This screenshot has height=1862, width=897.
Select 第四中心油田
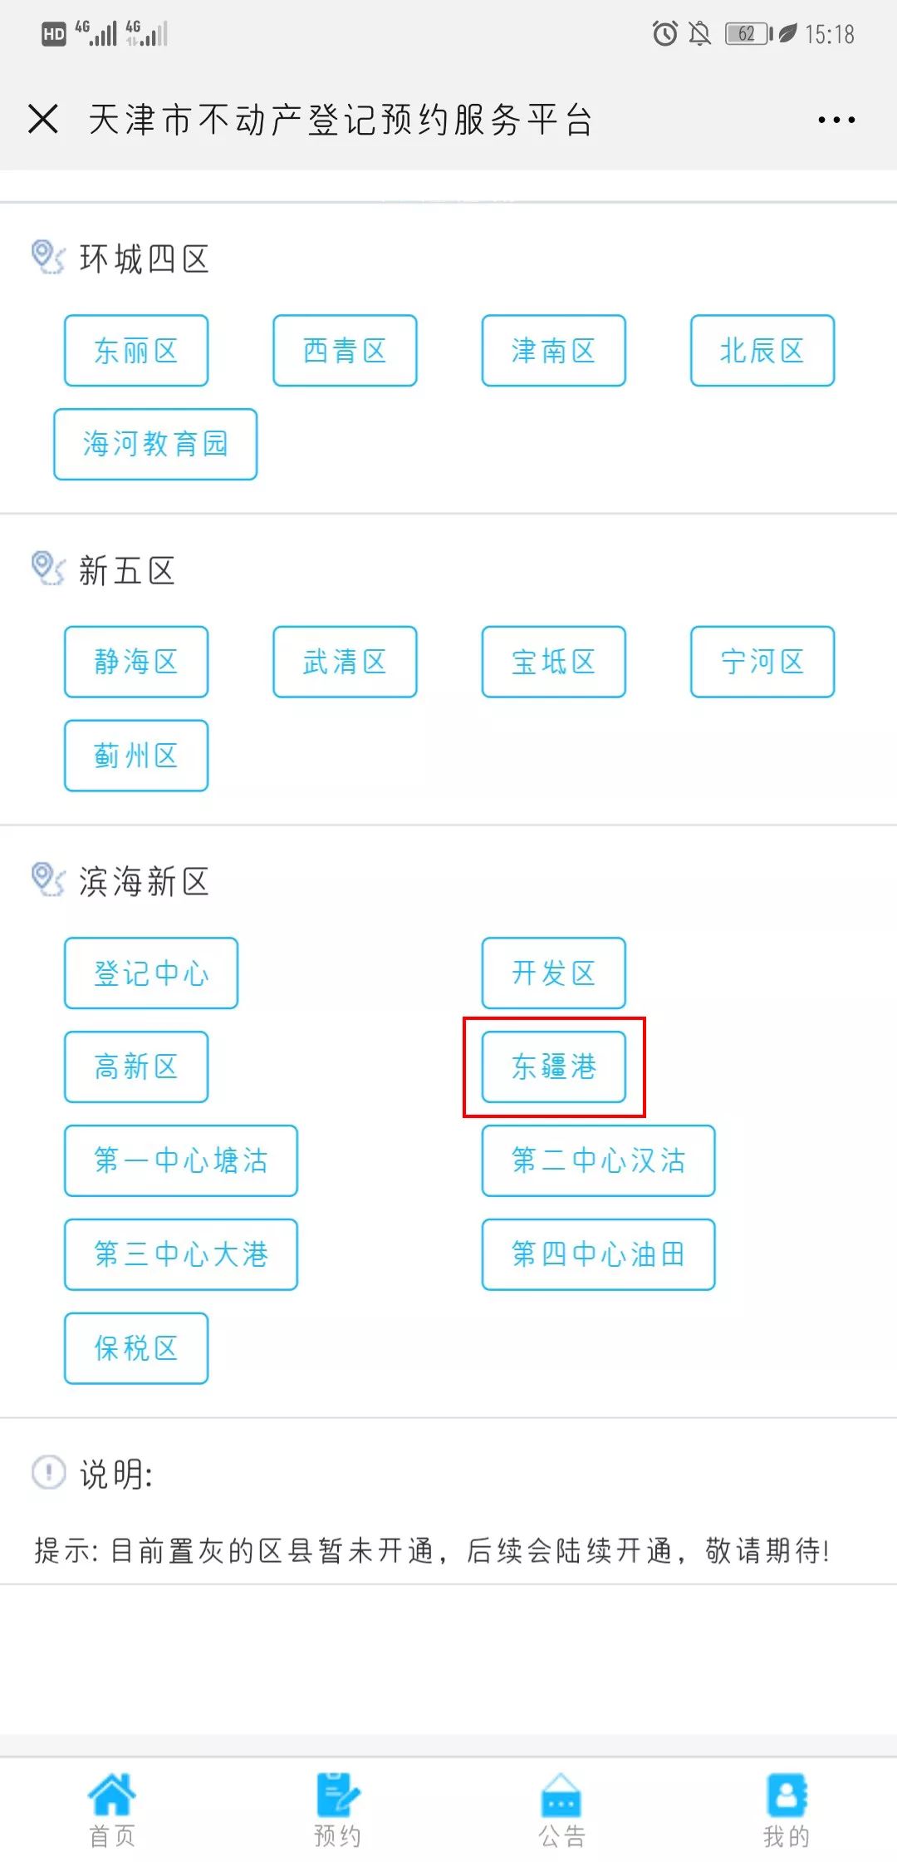[x=599, y=1254]
